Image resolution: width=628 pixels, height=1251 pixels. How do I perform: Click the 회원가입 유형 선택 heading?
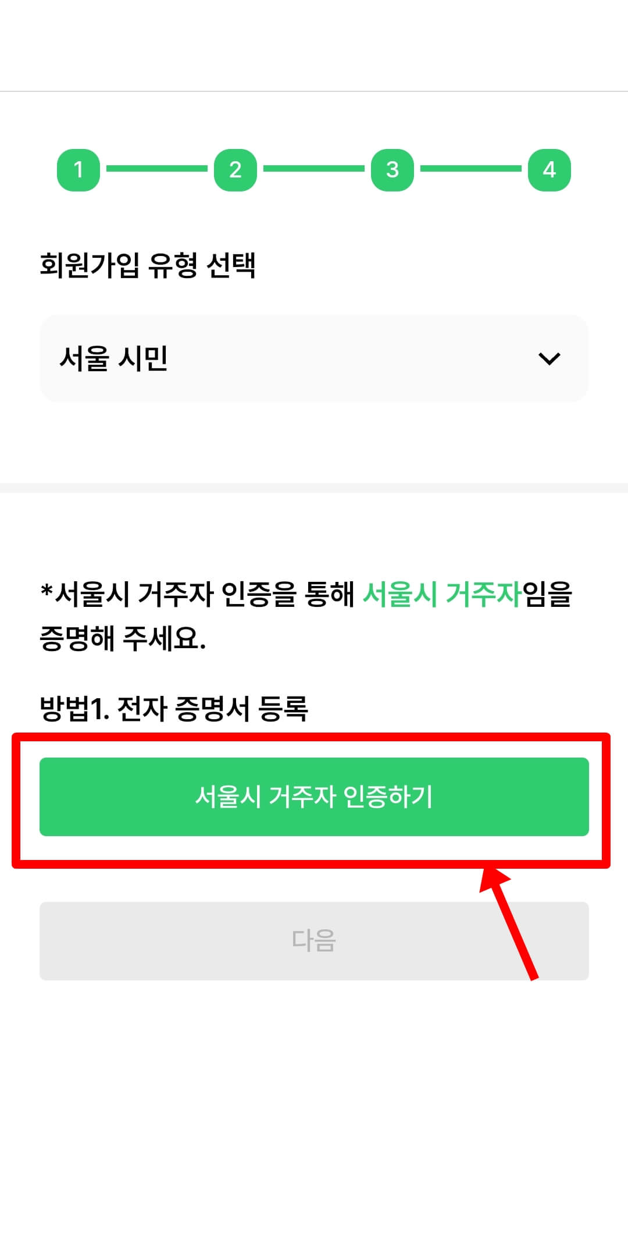point(148,265)
